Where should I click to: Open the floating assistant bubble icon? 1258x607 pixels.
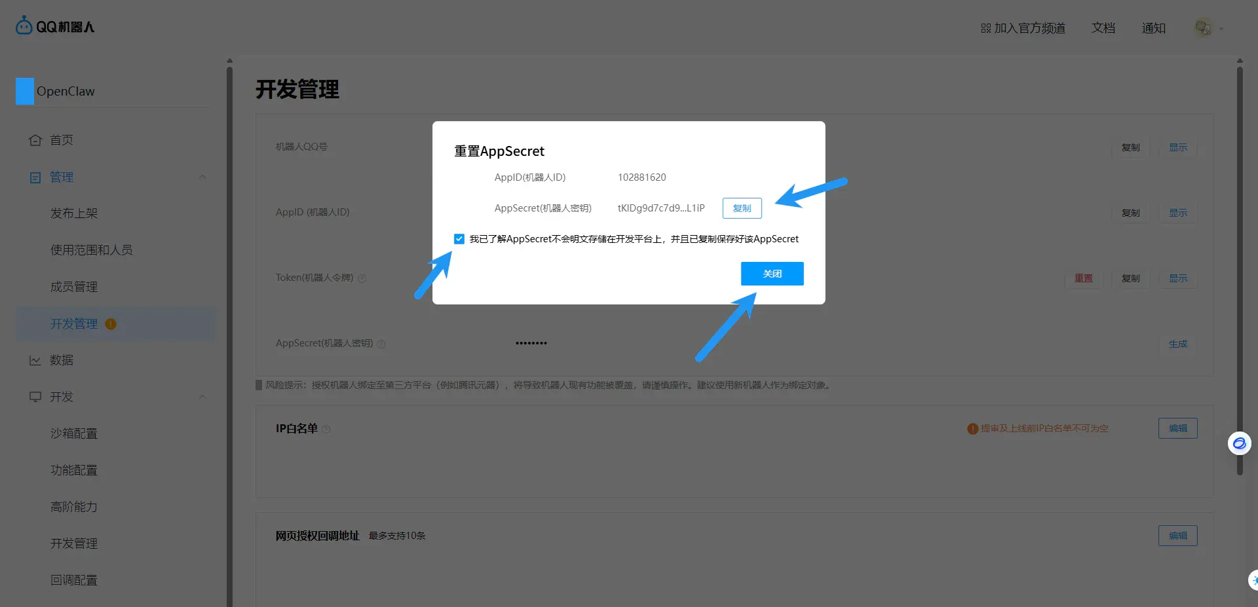1239,443
